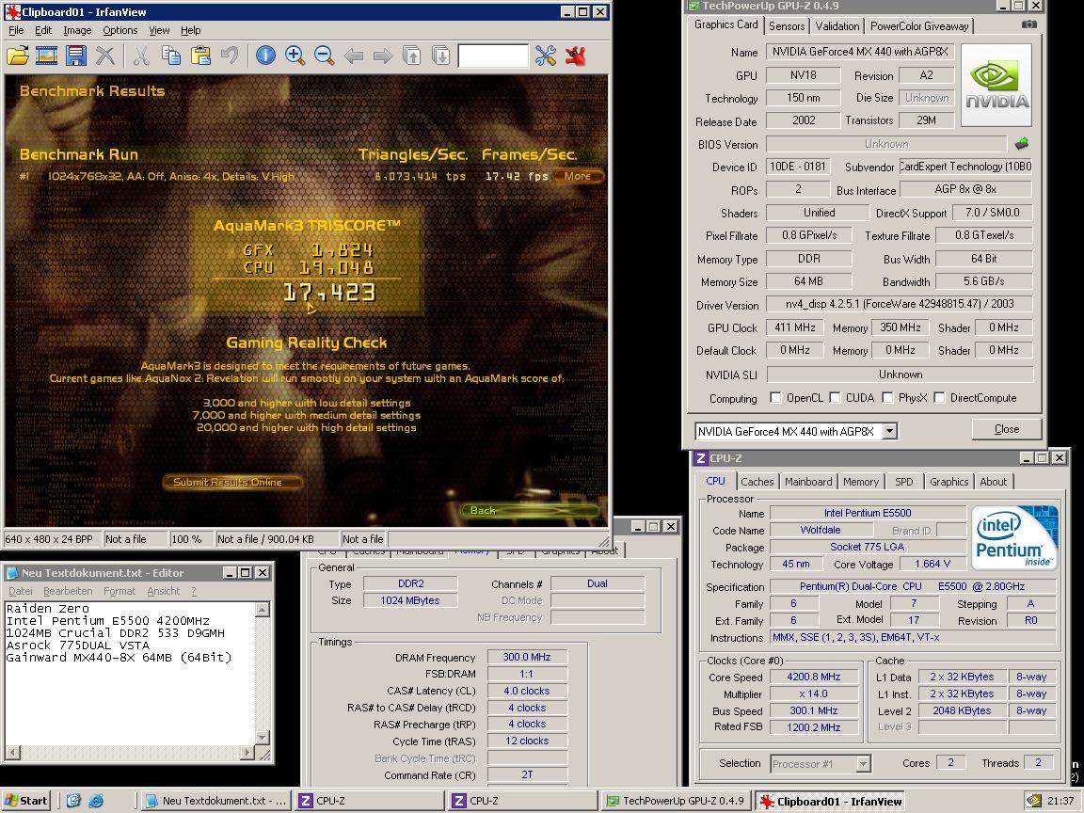
Task: Switch to the GPU-Z taskbar button
Action: (676, 801)
